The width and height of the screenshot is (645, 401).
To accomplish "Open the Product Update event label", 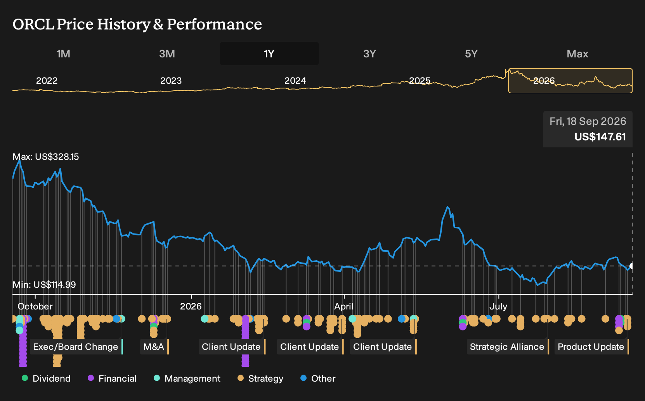I will click(x=592, y=347).
